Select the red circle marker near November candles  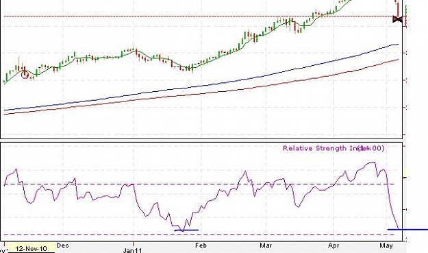25,75
